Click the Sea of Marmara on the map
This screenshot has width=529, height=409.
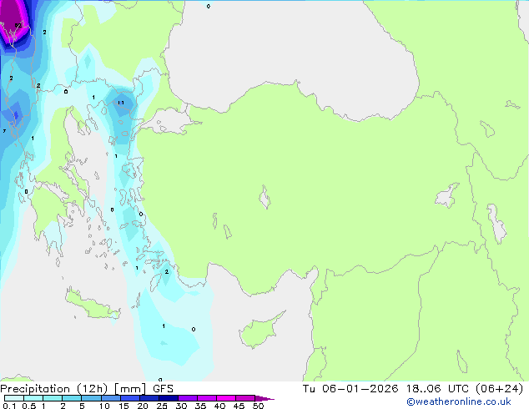[169, 122]
